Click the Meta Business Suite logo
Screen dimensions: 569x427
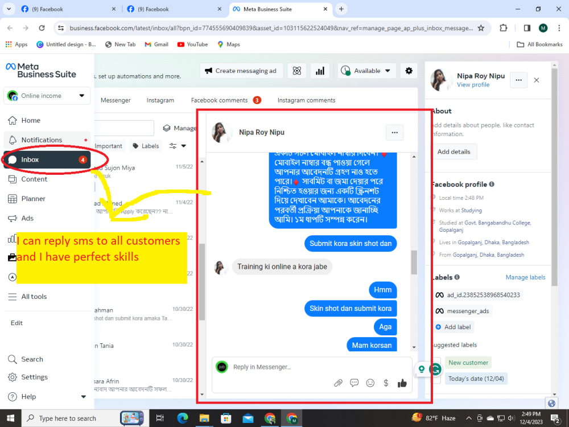[41, 71]
